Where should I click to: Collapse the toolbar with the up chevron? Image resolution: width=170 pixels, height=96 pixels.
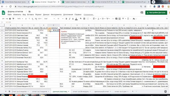click(x=167, y=19)
